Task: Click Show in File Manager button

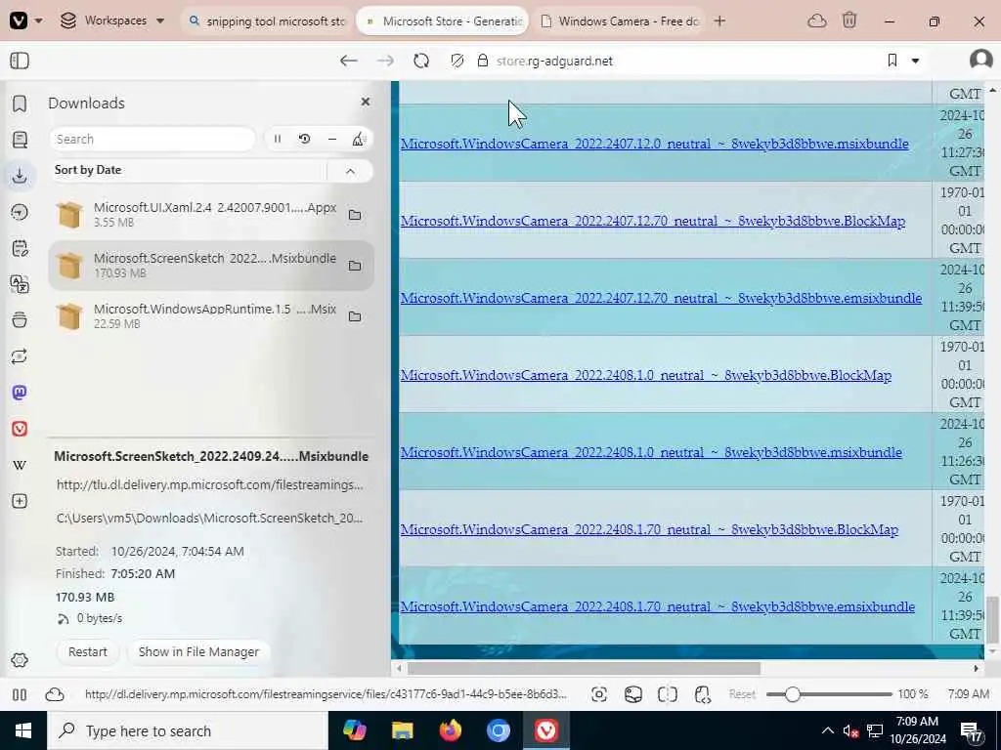Action: [198, 651]
